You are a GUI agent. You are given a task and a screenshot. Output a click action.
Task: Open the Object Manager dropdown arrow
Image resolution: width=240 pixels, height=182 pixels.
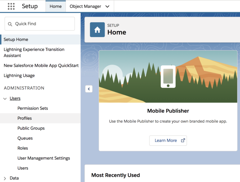point(107,7)
